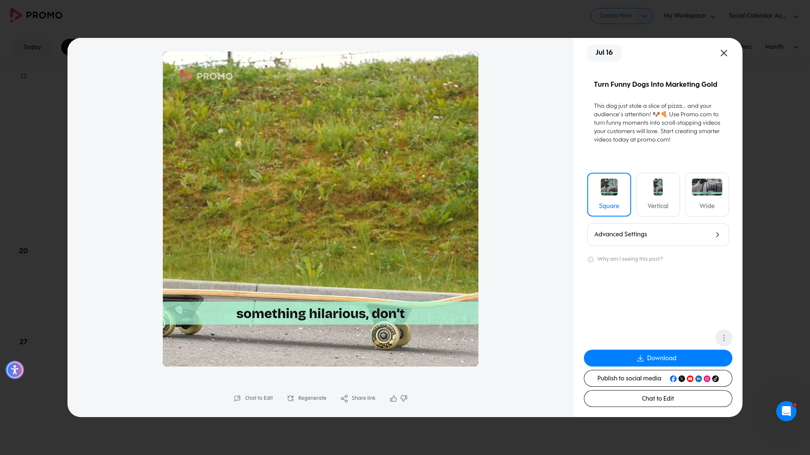Close the post preview dialog
This screenshot has width=810, height=455.
click(724, 53)
